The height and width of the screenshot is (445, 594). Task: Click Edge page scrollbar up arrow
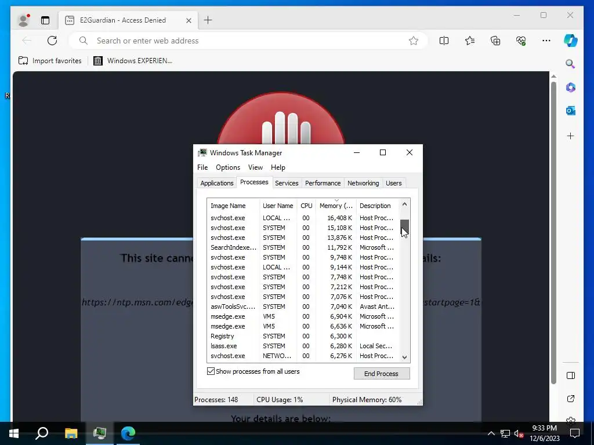coord(553,76)
